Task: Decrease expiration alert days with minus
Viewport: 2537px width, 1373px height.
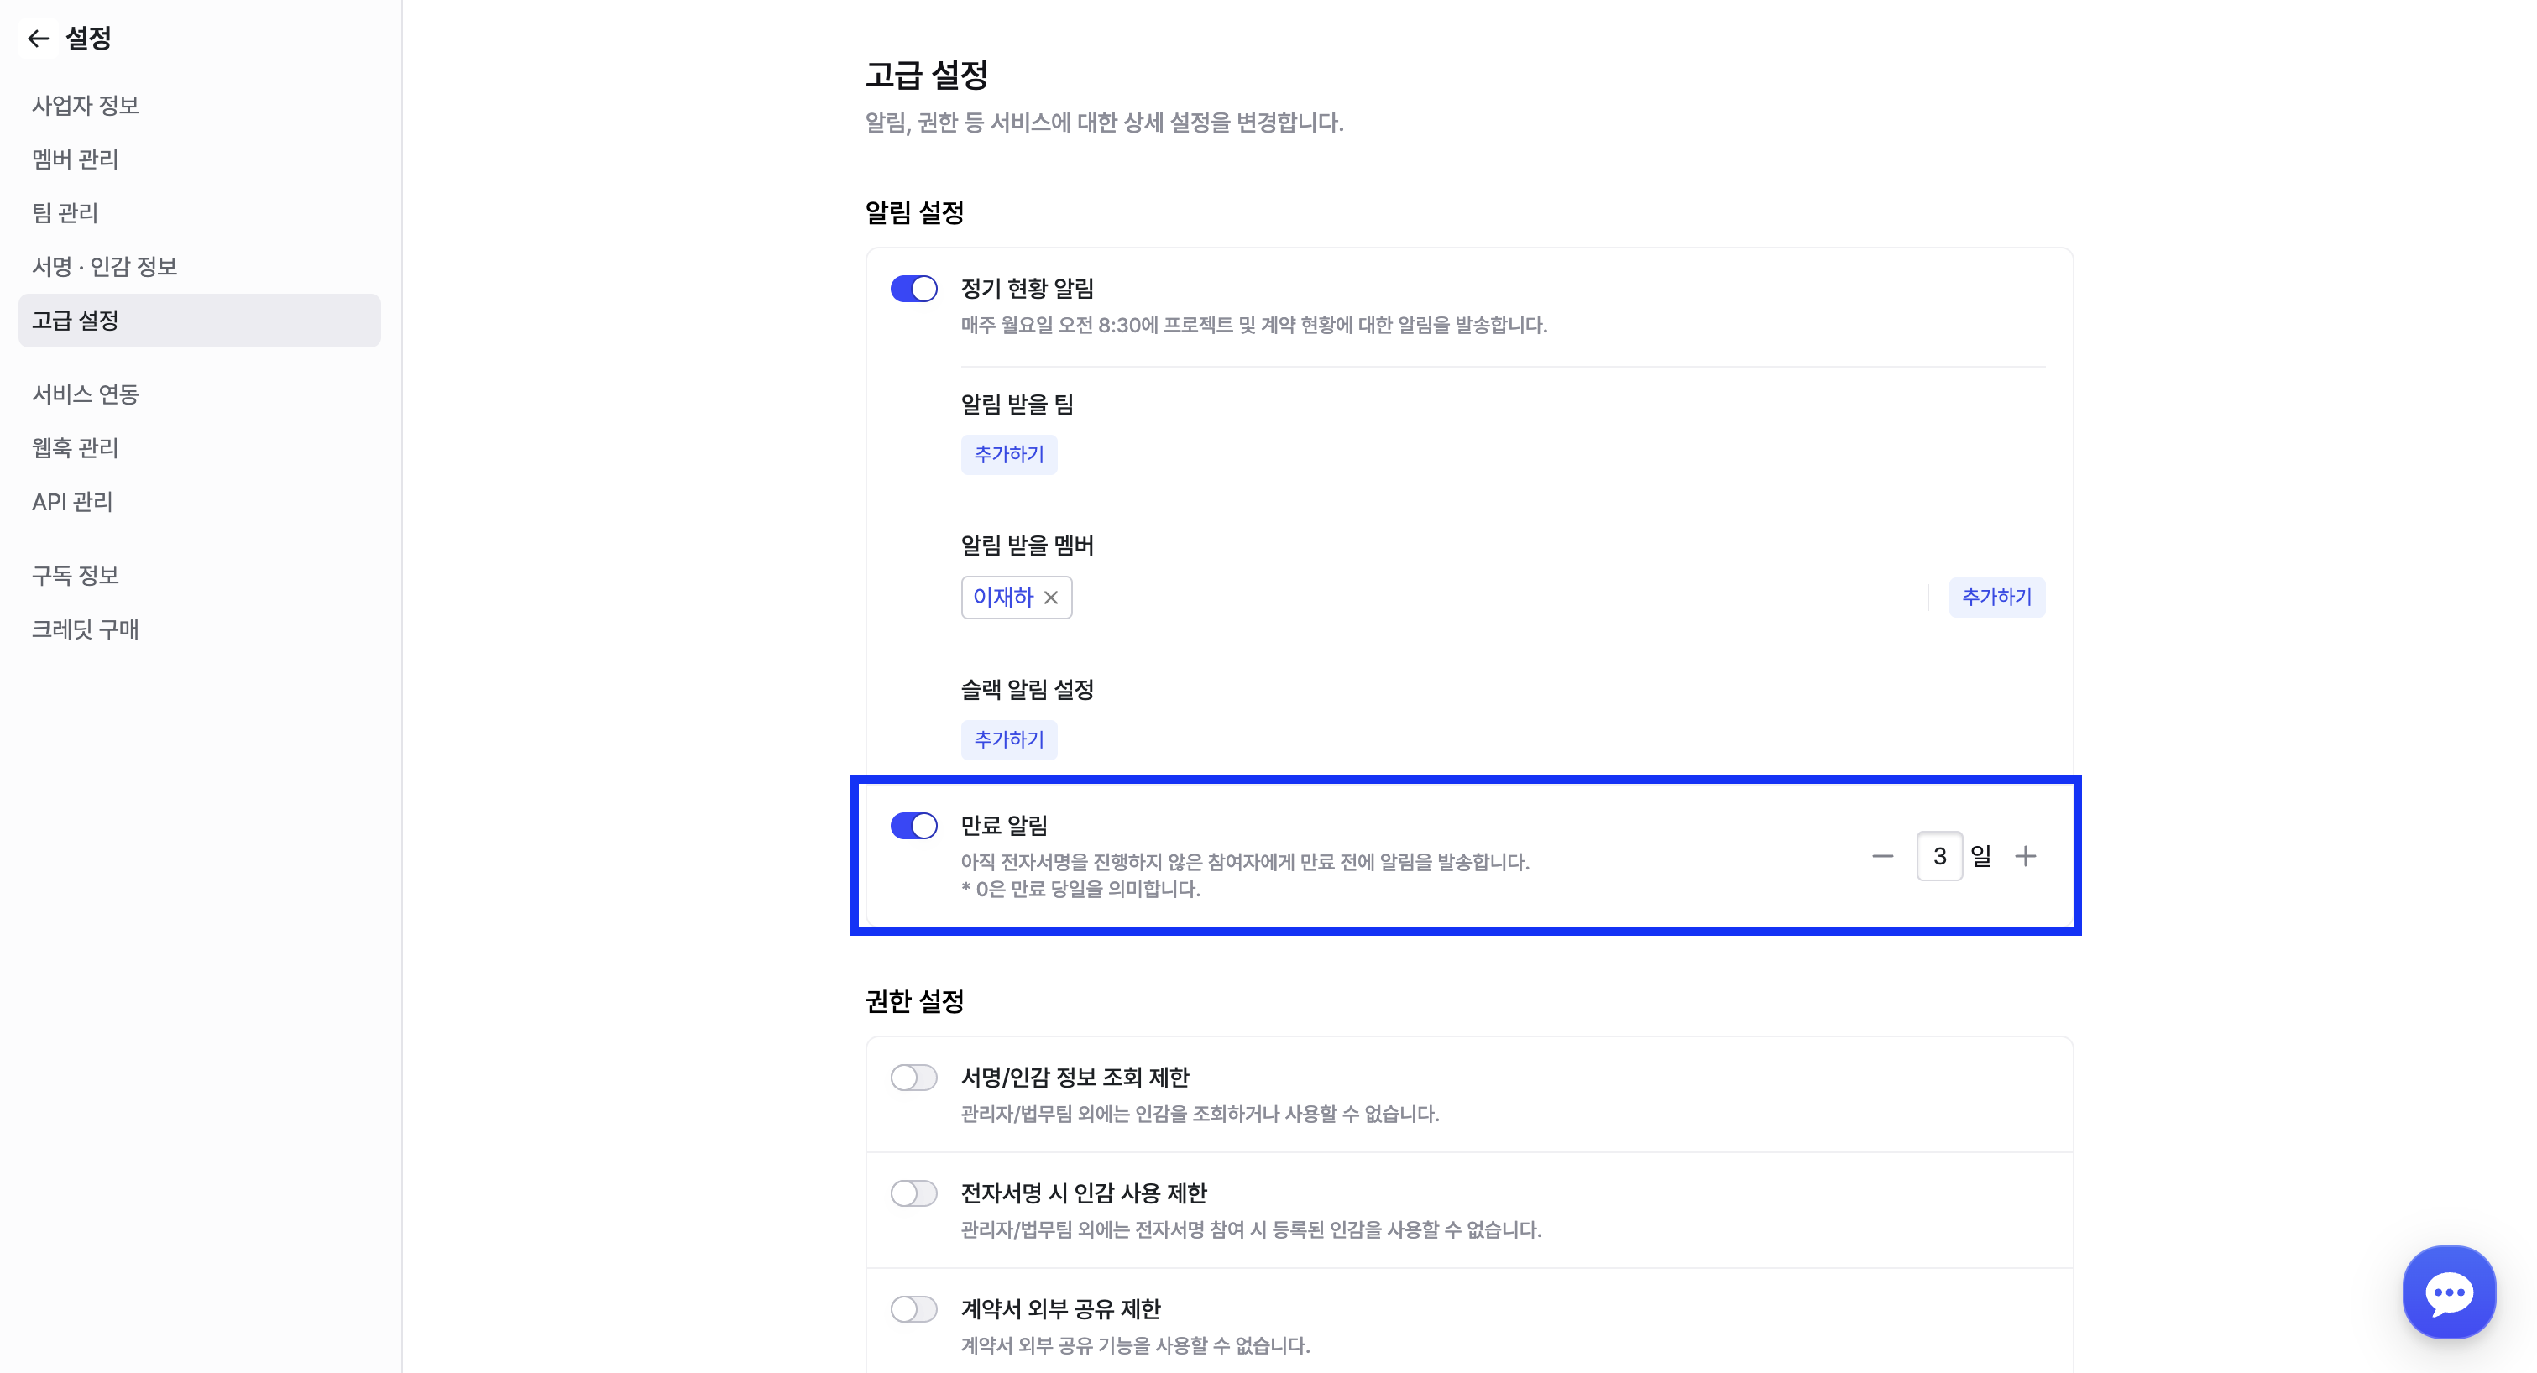Action: [x=1882, y=856]
